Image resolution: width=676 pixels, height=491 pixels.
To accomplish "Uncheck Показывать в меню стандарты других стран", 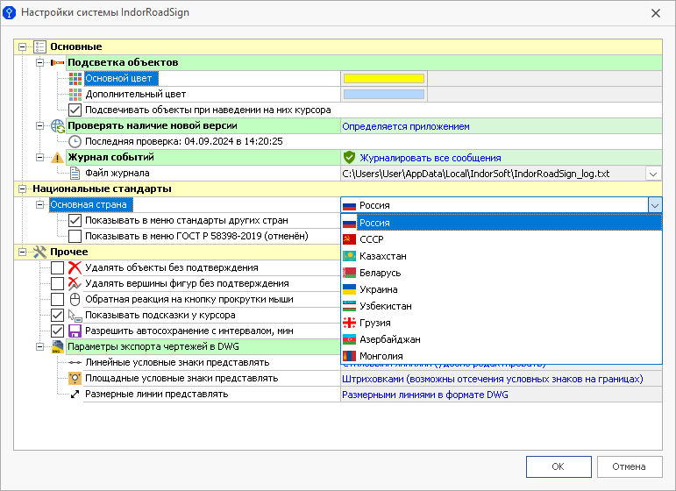I will click(x=75, y=220).
